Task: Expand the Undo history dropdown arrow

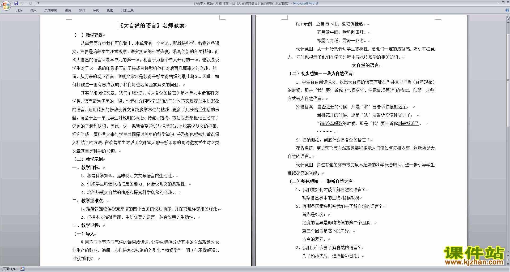Action: [26, 3]
